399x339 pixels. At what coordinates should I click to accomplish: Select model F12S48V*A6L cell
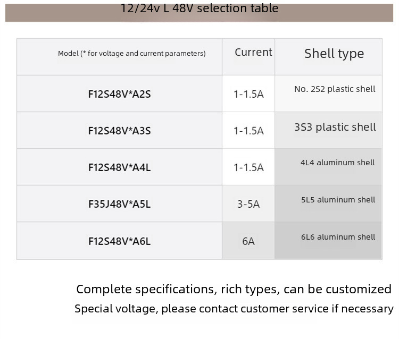(120, 241)
